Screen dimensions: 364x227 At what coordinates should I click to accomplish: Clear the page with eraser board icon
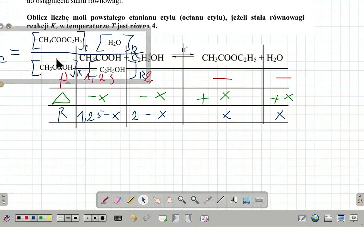pyautogui.click(x=204, y=218)
